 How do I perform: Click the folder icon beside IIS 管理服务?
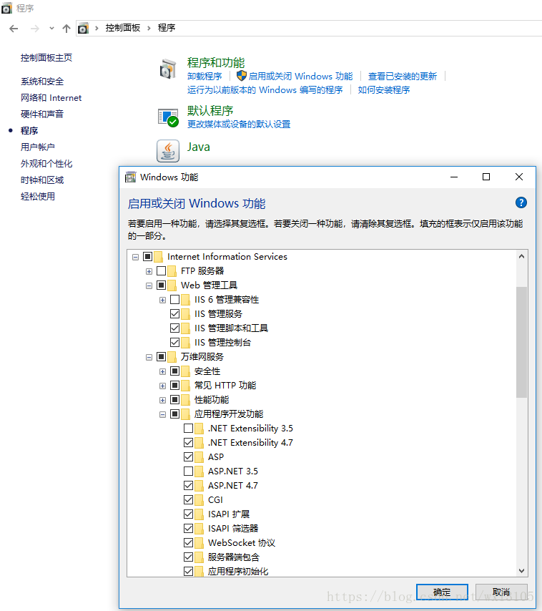tap(185, 313)
